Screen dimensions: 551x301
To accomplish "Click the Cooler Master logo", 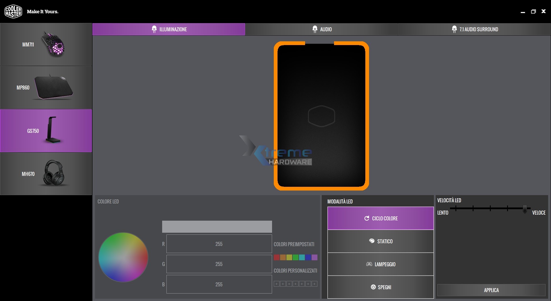I will (13, 11).
